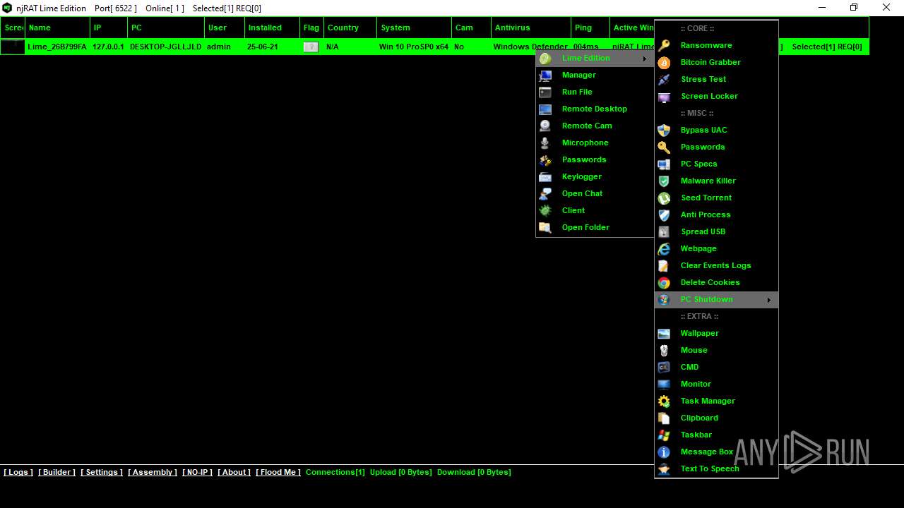Click the client's flag thumbnail
Viewport: 904px width, 508px height.
pos(311,47)
